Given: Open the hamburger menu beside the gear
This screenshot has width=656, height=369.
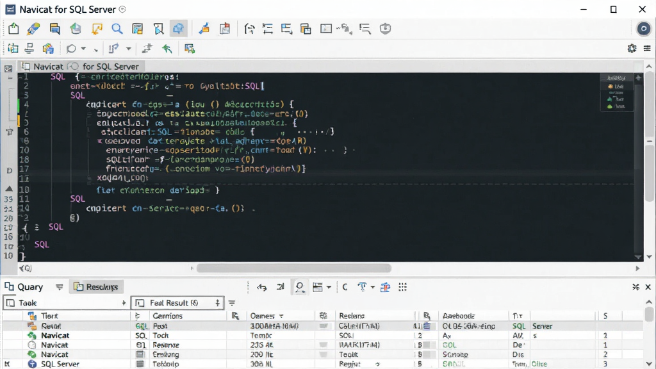Looking at the screenshot, I should 647,49.
